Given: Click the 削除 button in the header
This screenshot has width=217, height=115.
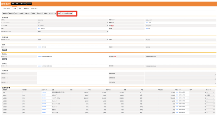Looking at the screenshot, I should (x=17, y=4).
